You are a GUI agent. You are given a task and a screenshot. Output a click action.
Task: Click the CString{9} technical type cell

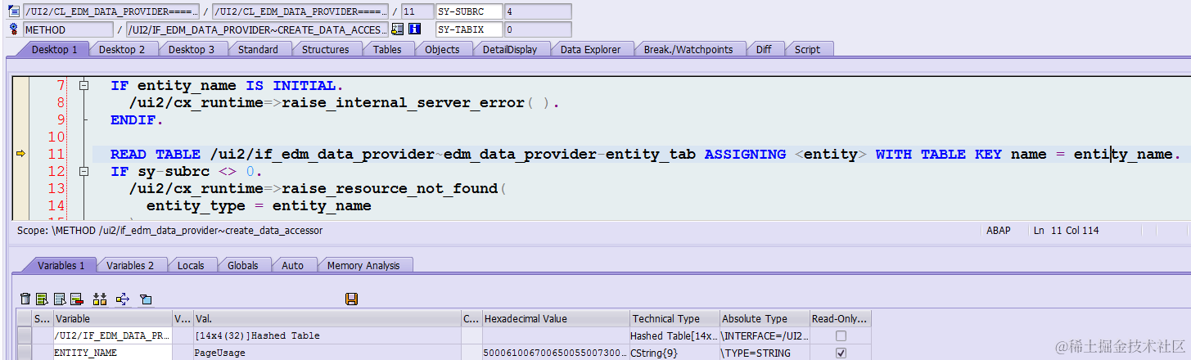click(x=674, y=353)
